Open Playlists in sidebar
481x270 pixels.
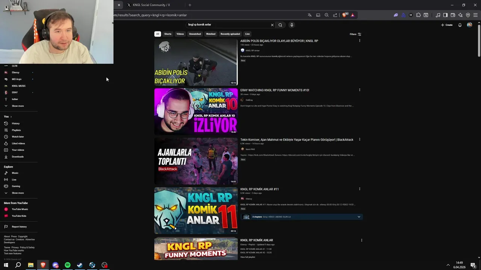(x=16, y=130)
